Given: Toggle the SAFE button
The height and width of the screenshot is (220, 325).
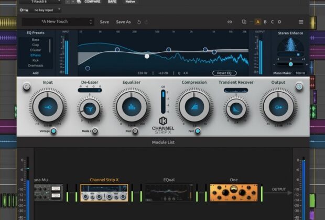Looking at the screenshot, I should coord(112,2).
